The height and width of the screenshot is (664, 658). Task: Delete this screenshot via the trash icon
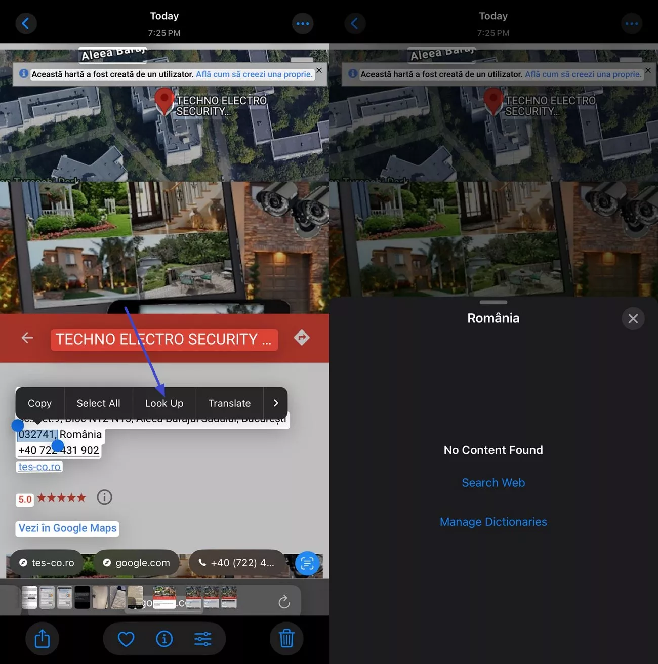tap(286, 639)
